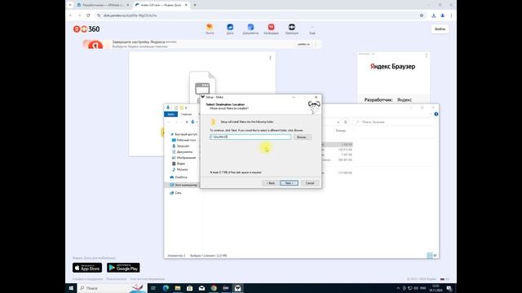
Task: Open Microsoft Edge from taskbar
Action: click(166, 288)
